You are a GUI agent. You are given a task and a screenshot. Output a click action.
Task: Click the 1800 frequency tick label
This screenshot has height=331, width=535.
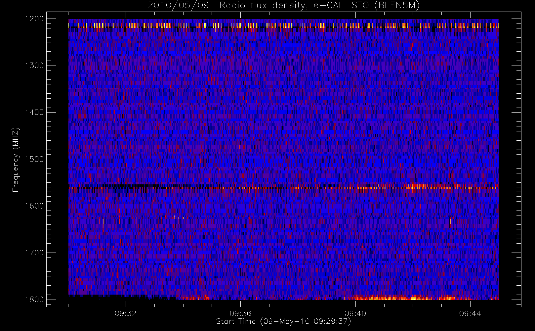point(34,300)
